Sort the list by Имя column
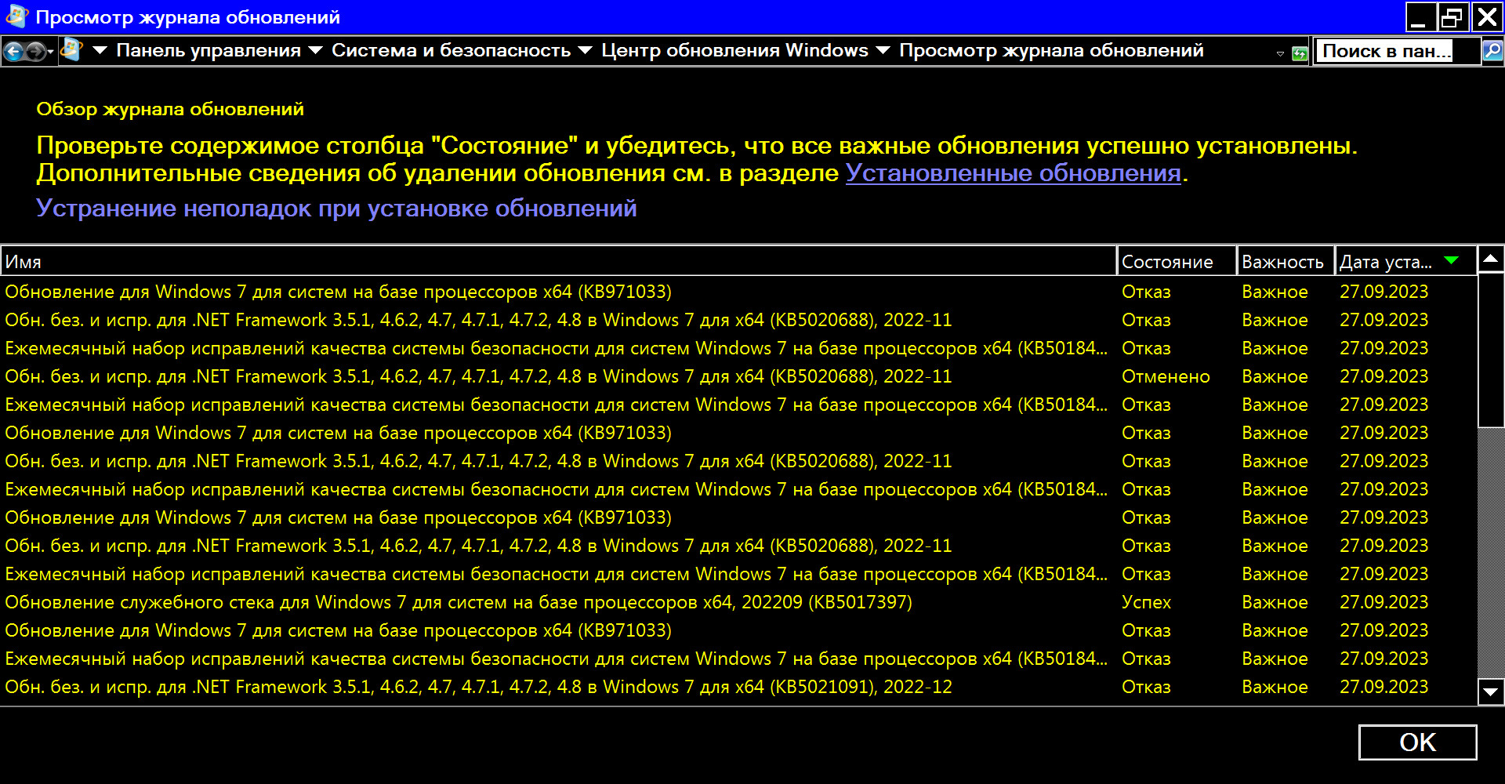 [x=558, y=262]
